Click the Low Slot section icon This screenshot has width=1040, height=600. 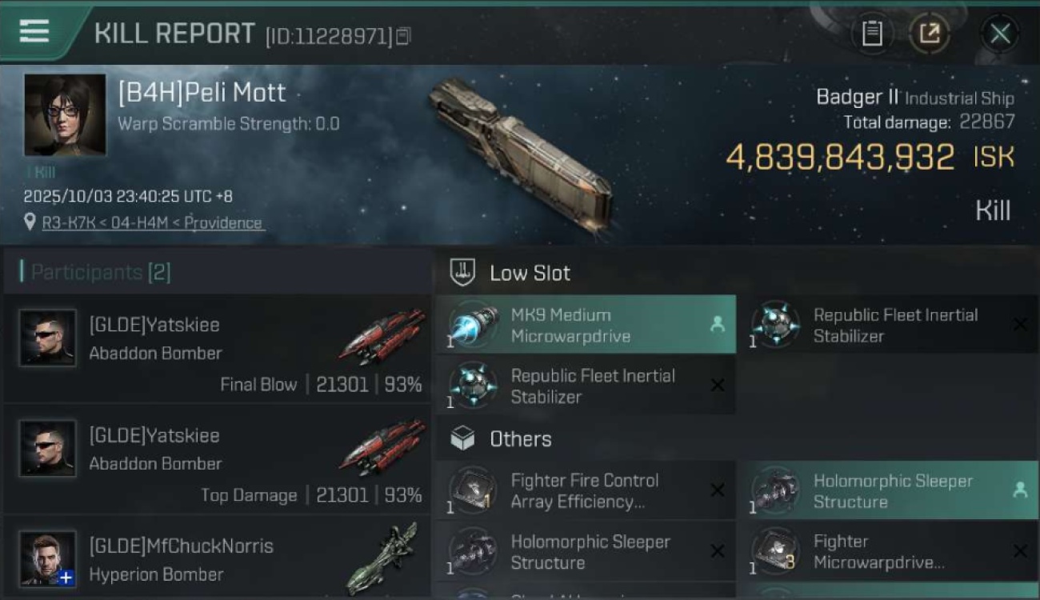tap(462, 272)
